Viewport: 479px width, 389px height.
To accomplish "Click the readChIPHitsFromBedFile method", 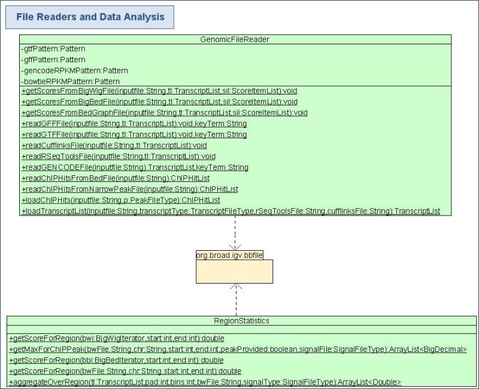I will point(116,178).
